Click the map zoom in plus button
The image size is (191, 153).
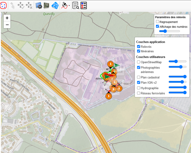[x=7, y=18]
